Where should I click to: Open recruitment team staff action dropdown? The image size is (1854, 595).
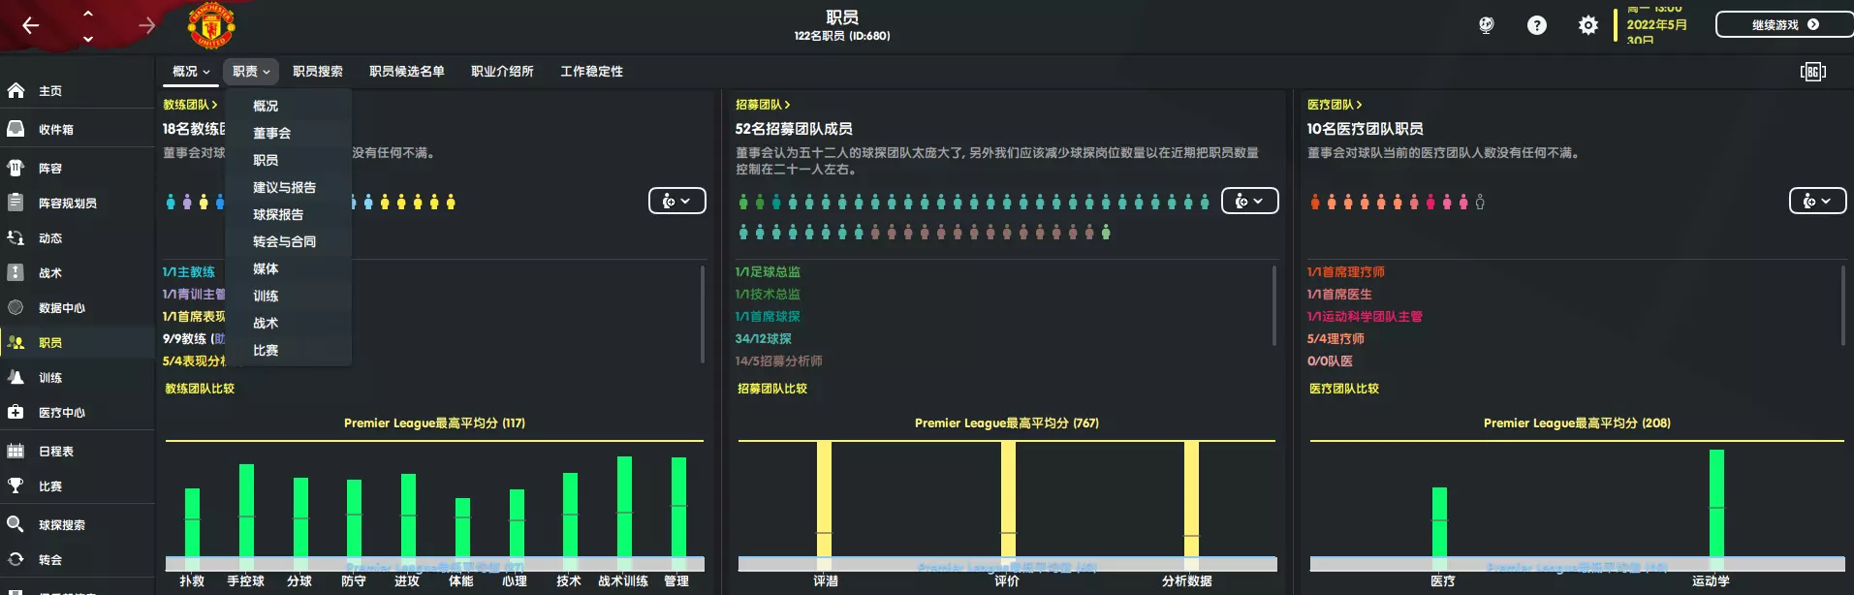point(1249,201)
